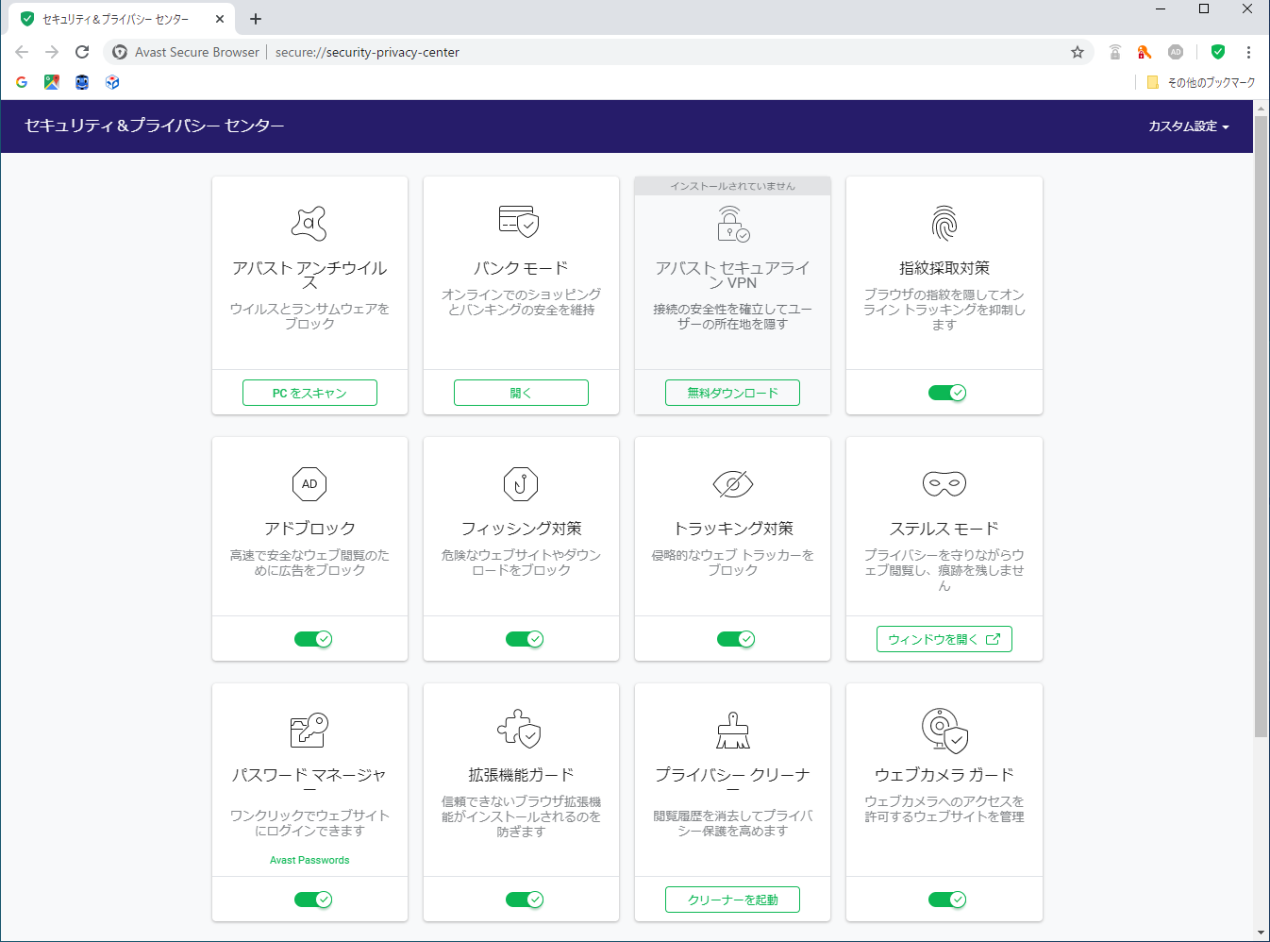The width and height of the screenshot is (1270, 942).
Task: Open a new tab with the plus button
Action: (x=256, y=19)
